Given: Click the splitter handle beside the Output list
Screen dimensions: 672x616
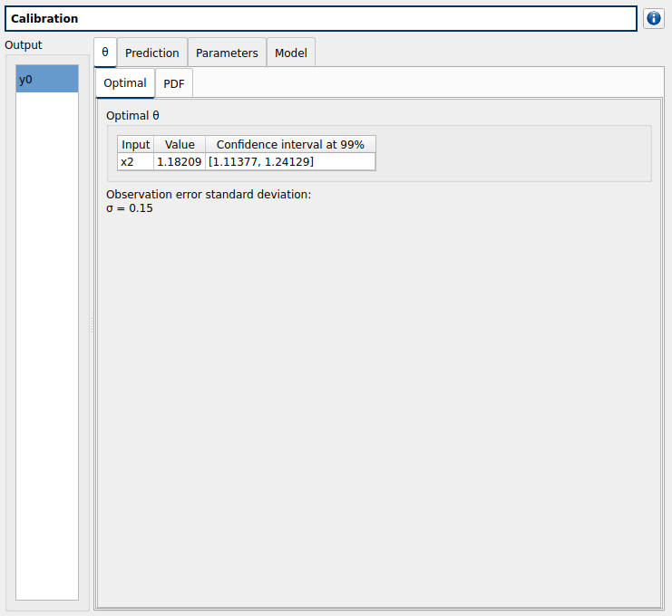Looking at the screenshot, I should (92, 326).
